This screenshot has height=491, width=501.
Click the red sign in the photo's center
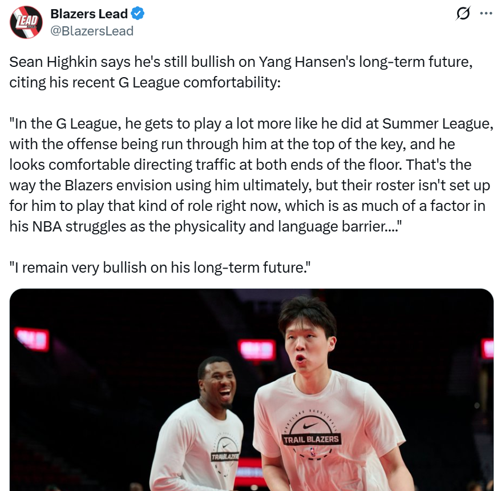click(x=257, y=349)
